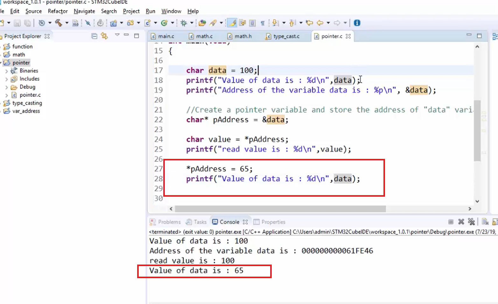Switch to the Tasks tab
498x304 pixels.
click(197, 222)
